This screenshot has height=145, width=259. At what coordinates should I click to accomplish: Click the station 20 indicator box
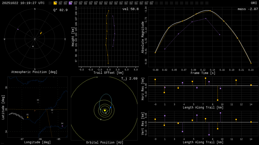(x=151, y=3)
